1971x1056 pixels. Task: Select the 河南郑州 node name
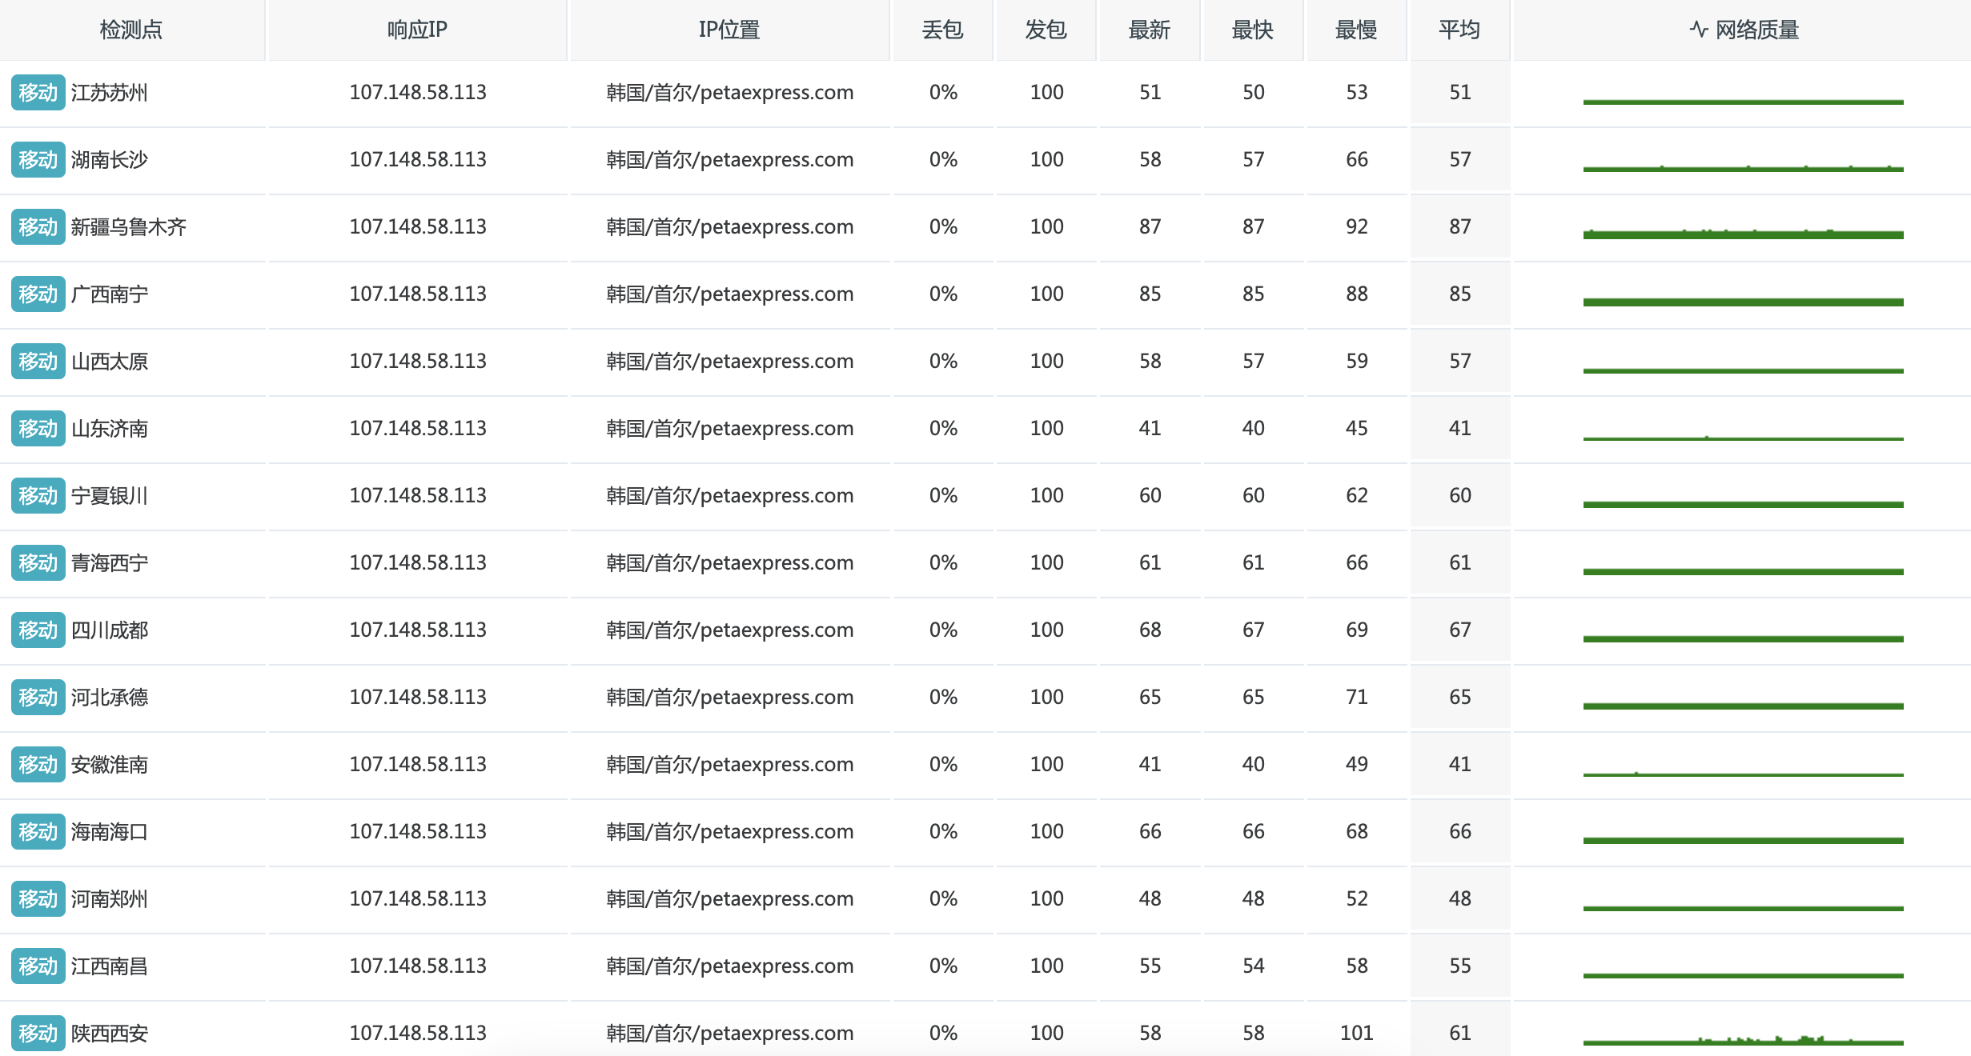(x=110, y=899)
